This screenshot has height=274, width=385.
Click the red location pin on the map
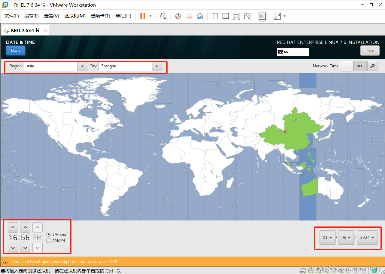click(285, 131)
